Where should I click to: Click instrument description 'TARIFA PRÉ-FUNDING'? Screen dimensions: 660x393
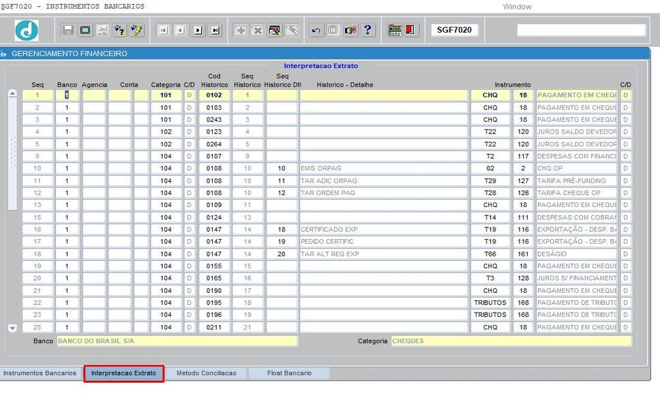pos(577,180)
